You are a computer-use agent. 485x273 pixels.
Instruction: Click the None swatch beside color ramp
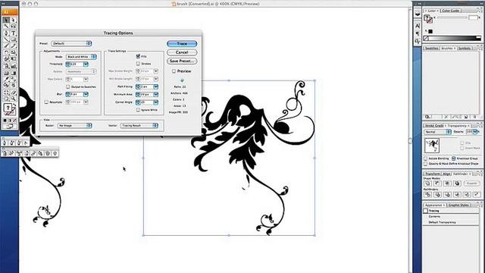[426, 39]
